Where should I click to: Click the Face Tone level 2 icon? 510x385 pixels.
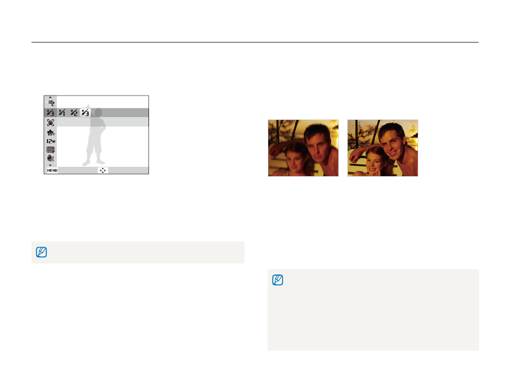click(51, 103)
